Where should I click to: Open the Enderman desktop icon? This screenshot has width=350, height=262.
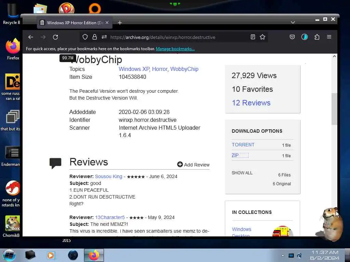(x=11, y=156)
